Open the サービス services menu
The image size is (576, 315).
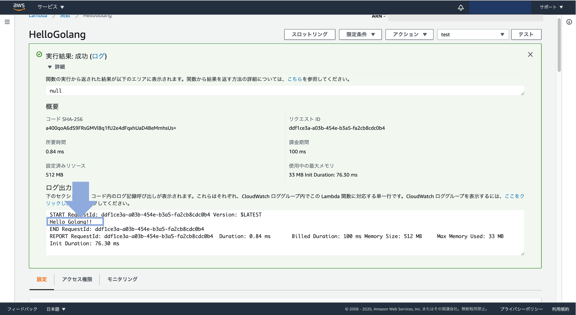coord(51,7)
